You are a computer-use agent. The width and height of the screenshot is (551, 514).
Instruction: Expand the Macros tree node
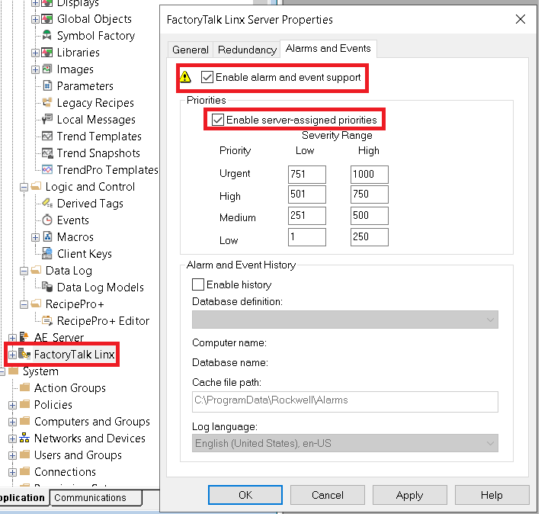(35, 237)
